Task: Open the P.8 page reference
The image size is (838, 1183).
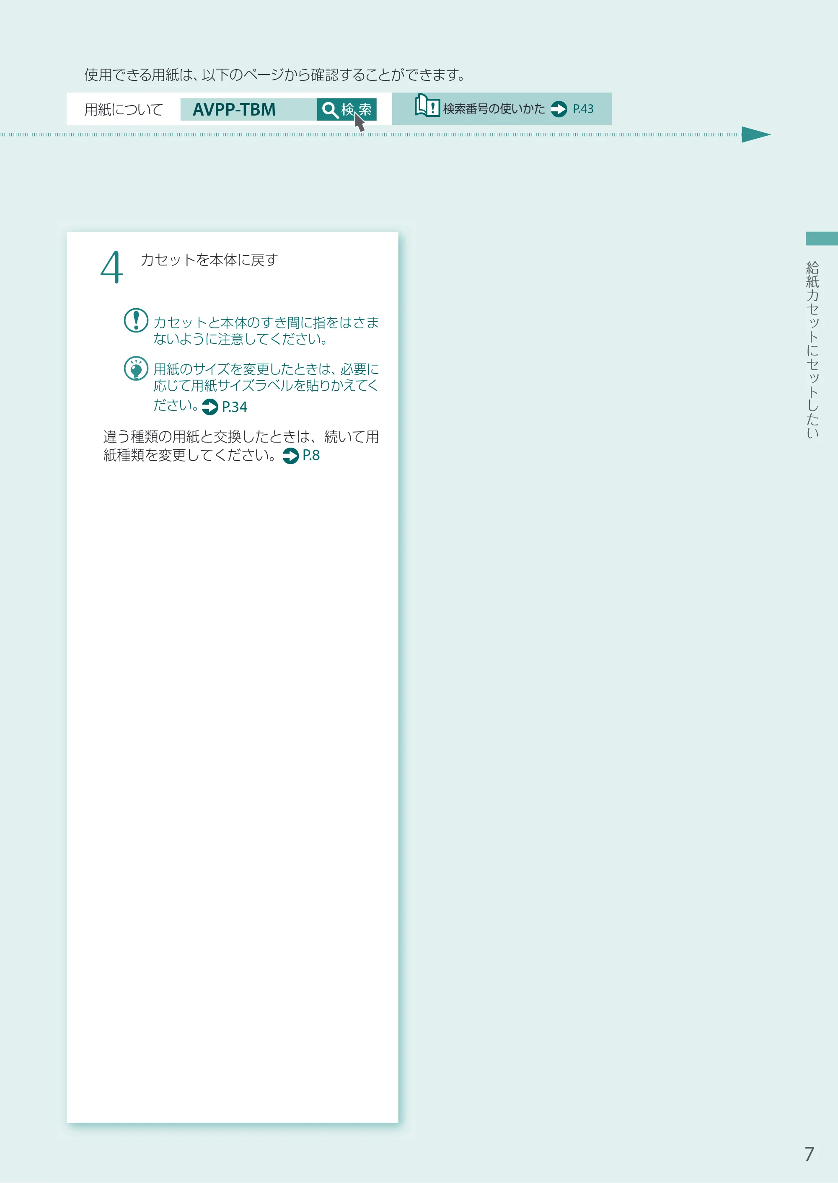Action: (x=310, y=455)
